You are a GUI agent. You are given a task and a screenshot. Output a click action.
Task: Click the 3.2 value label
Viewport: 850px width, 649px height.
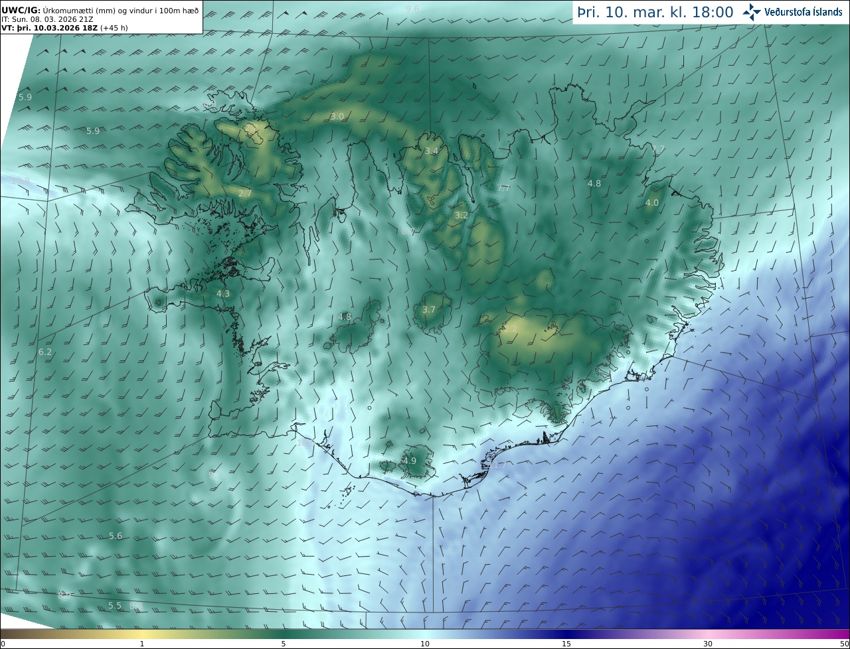(x=462, y=215)
